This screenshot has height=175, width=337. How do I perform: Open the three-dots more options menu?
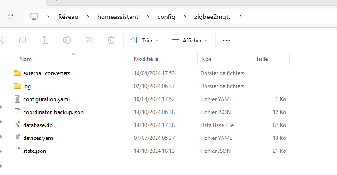click(227, 41)
